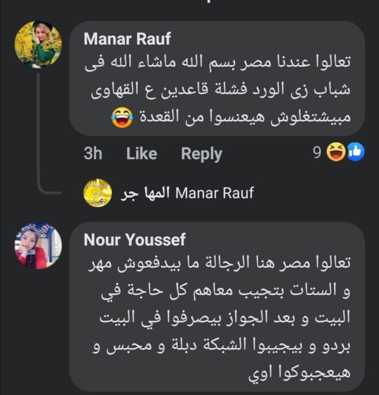379x395 pixels.
Task: Reply to Manar Rauf's comment
Action: [x=202, y=154]
